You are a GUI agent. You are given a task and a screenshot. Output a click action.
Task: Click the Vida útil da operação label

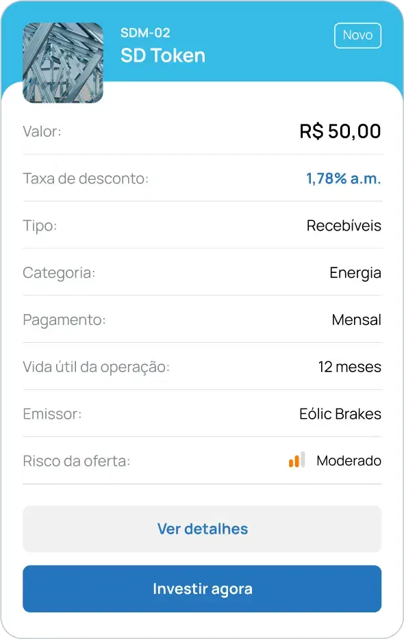tap(97, 367)
